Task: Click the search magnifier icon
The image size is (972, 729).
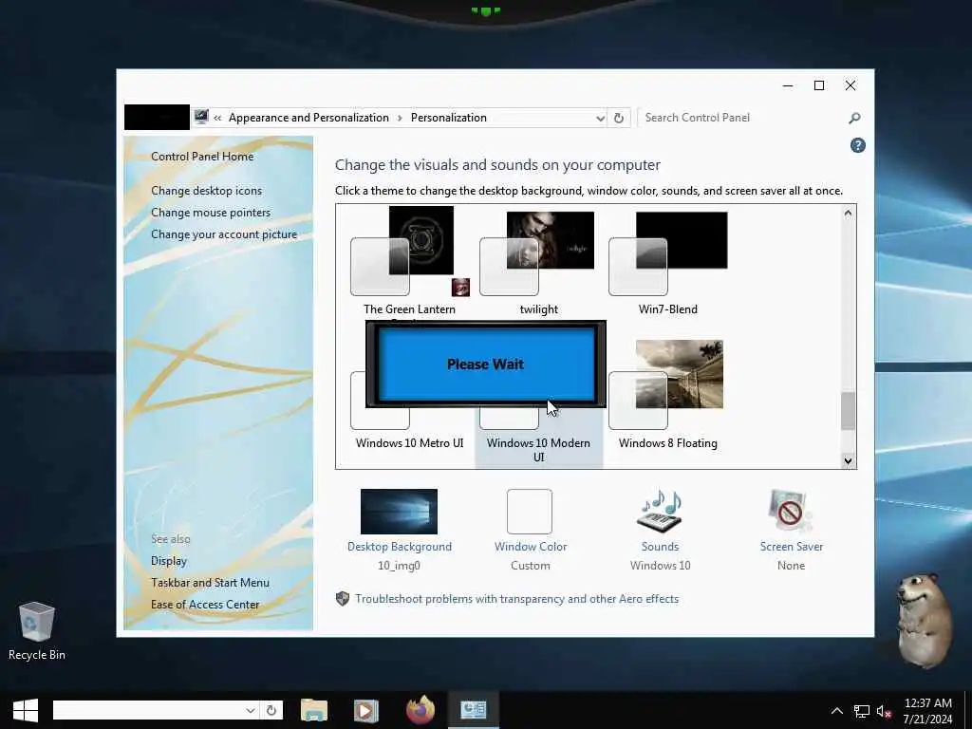Action: [855, 118]
